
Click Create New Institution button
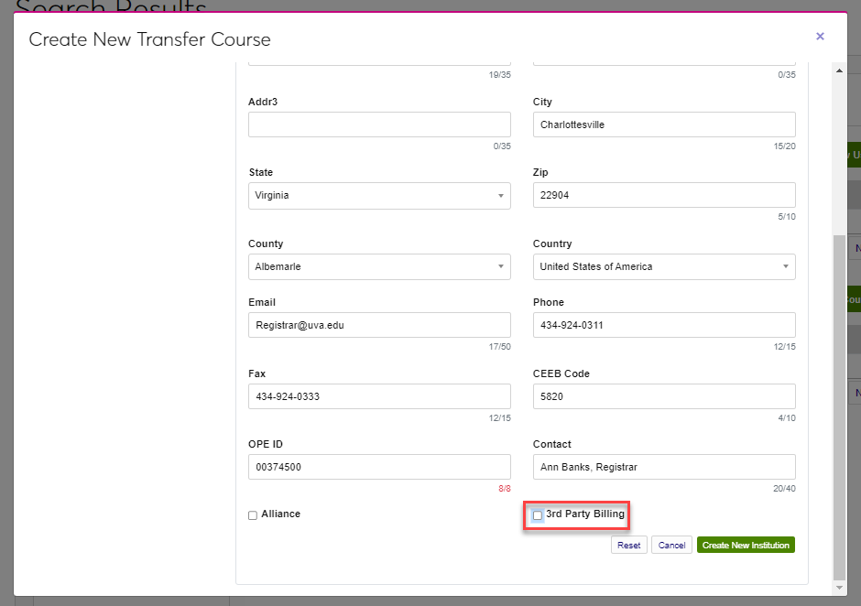[x=746, y=545]
